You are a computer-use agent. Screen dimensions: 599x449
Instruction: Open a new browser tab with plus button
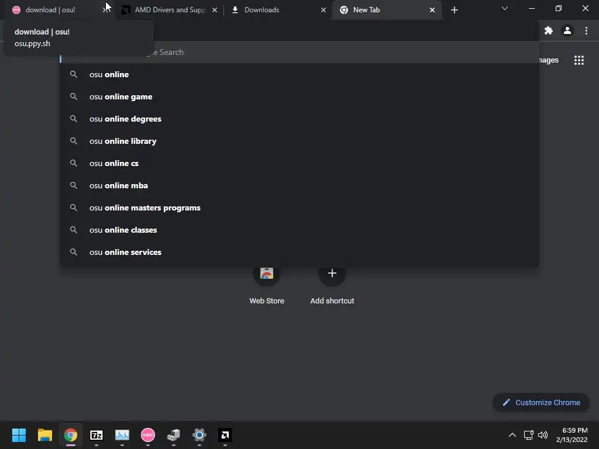(454, 10)
